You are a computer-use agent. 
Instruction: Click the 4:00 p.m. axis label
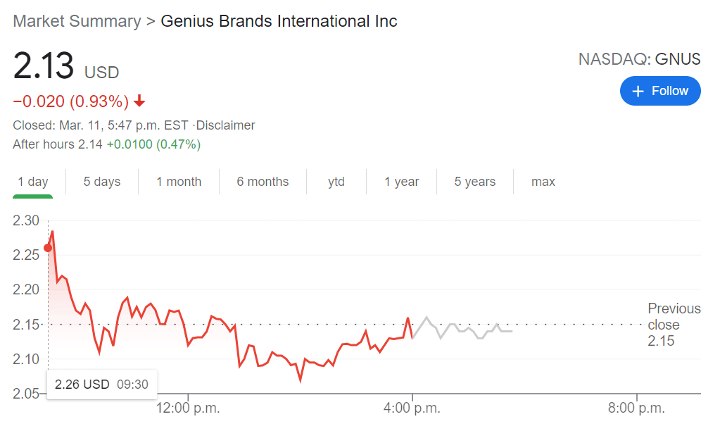[x=413, y=407]
